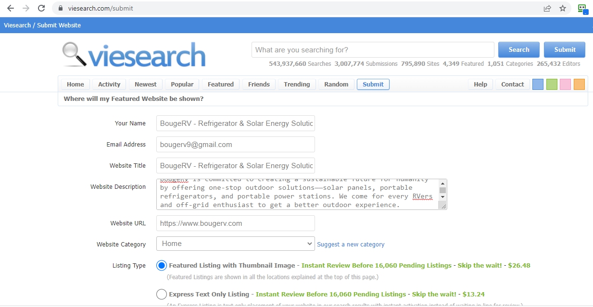Select Featured Listing with Thumbnail Image option
Image resolution: width=593 pixels, height=307 pixels.
pos(162,266)
